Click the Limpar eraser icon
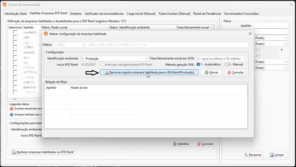This screenshot has width=296, height=167. click(x=272, y=155)
